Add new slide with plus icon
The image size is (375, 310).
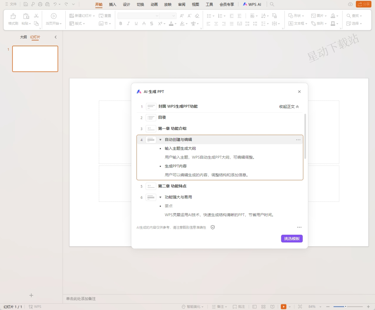[31, 295]
